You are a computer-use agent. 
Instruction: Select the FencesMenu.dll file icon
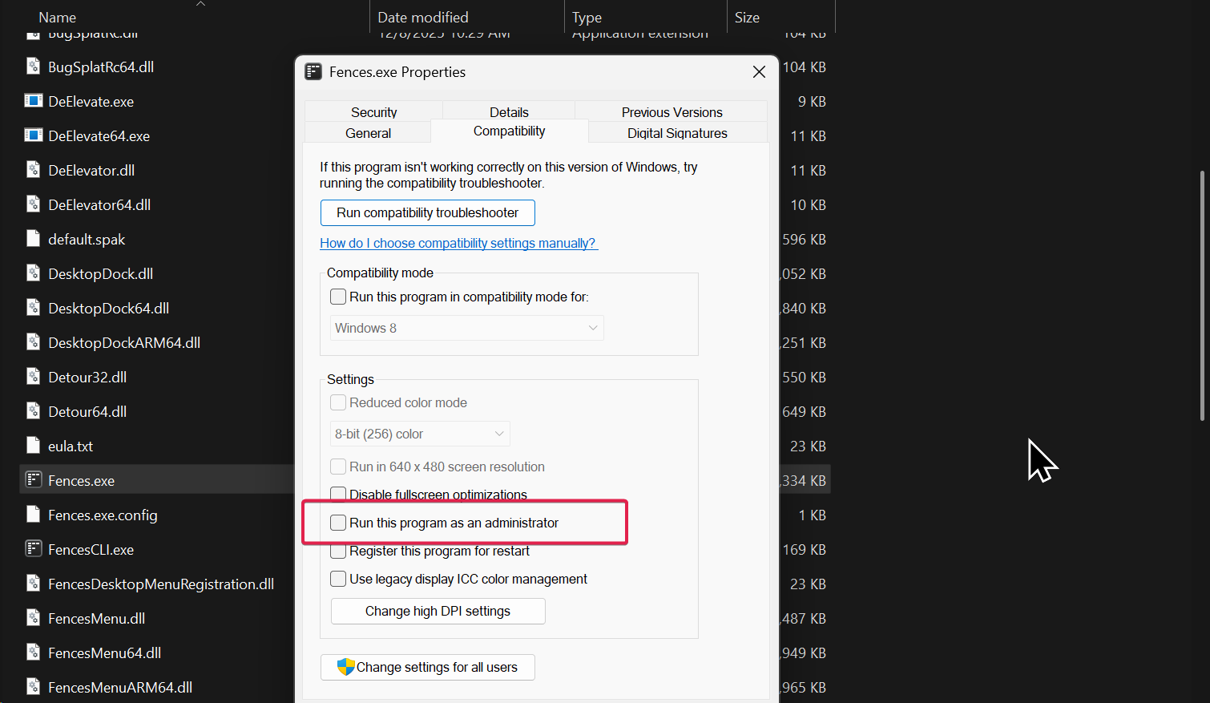[33, 618]
